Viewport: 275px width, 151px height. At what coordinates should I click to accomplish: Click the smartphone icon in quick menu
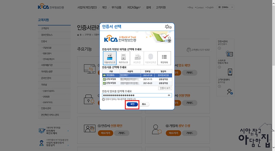230,72
